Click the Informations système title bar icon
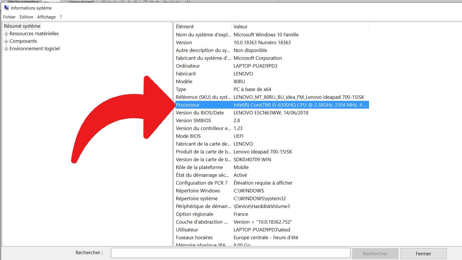The height and width of the screenshot is (260, 462). 6,8
